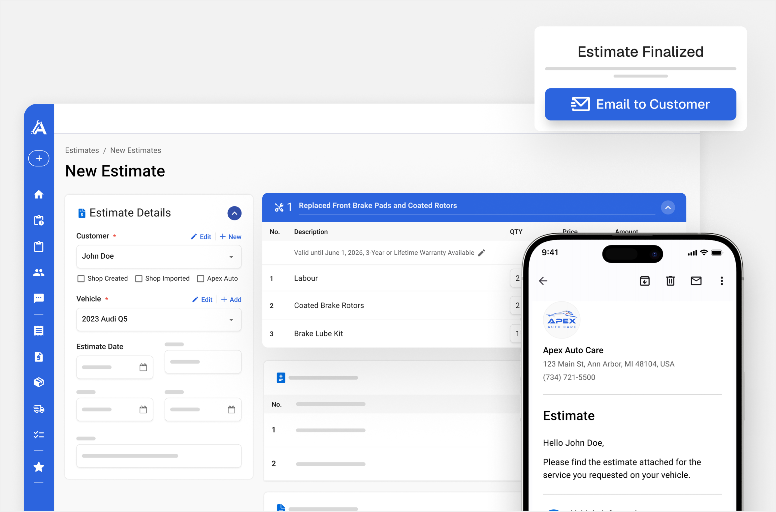Tap the trash delete icon on phone
The height and width of the screenshot is (512, 776).
(x=670, y=281)
